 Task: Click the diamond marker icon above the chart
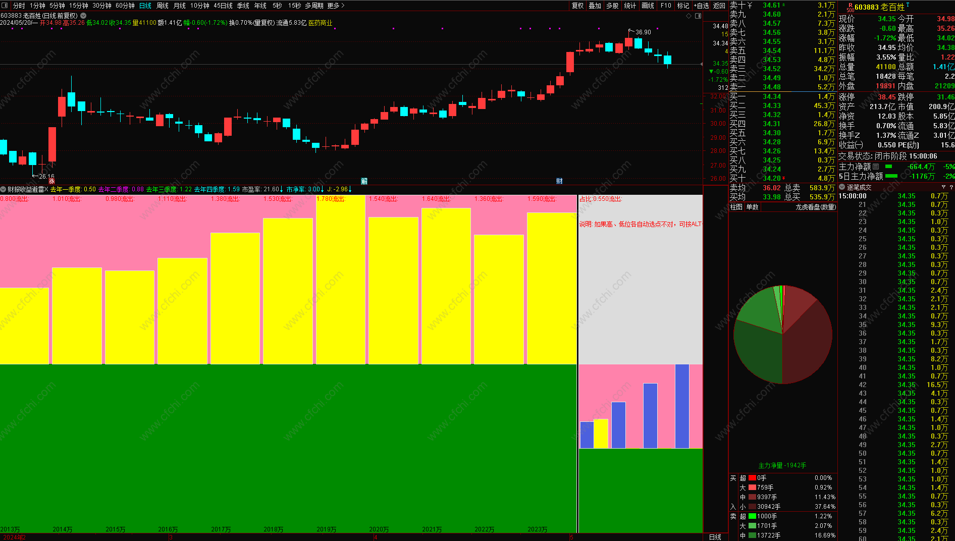[x=689, y=16]
